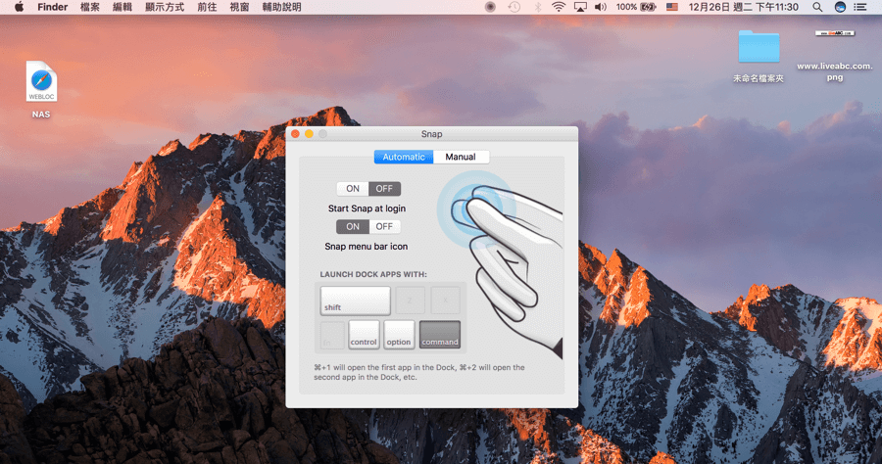Turn OFF Start Snap at login

click(385, 189)
